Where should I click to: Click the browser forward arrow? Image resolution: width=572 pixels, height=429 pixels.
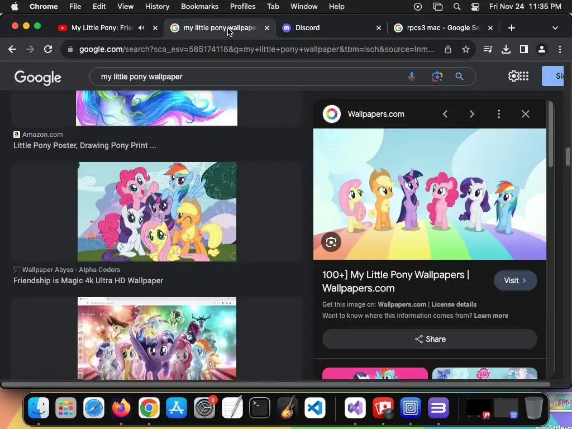[30, 49]
